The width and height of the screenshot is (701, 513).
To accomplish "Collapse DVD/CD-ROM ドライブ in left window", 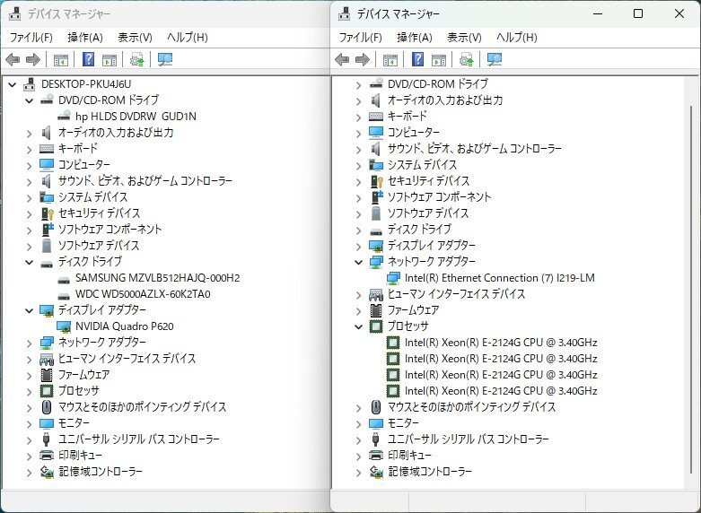I will (30, 100).
